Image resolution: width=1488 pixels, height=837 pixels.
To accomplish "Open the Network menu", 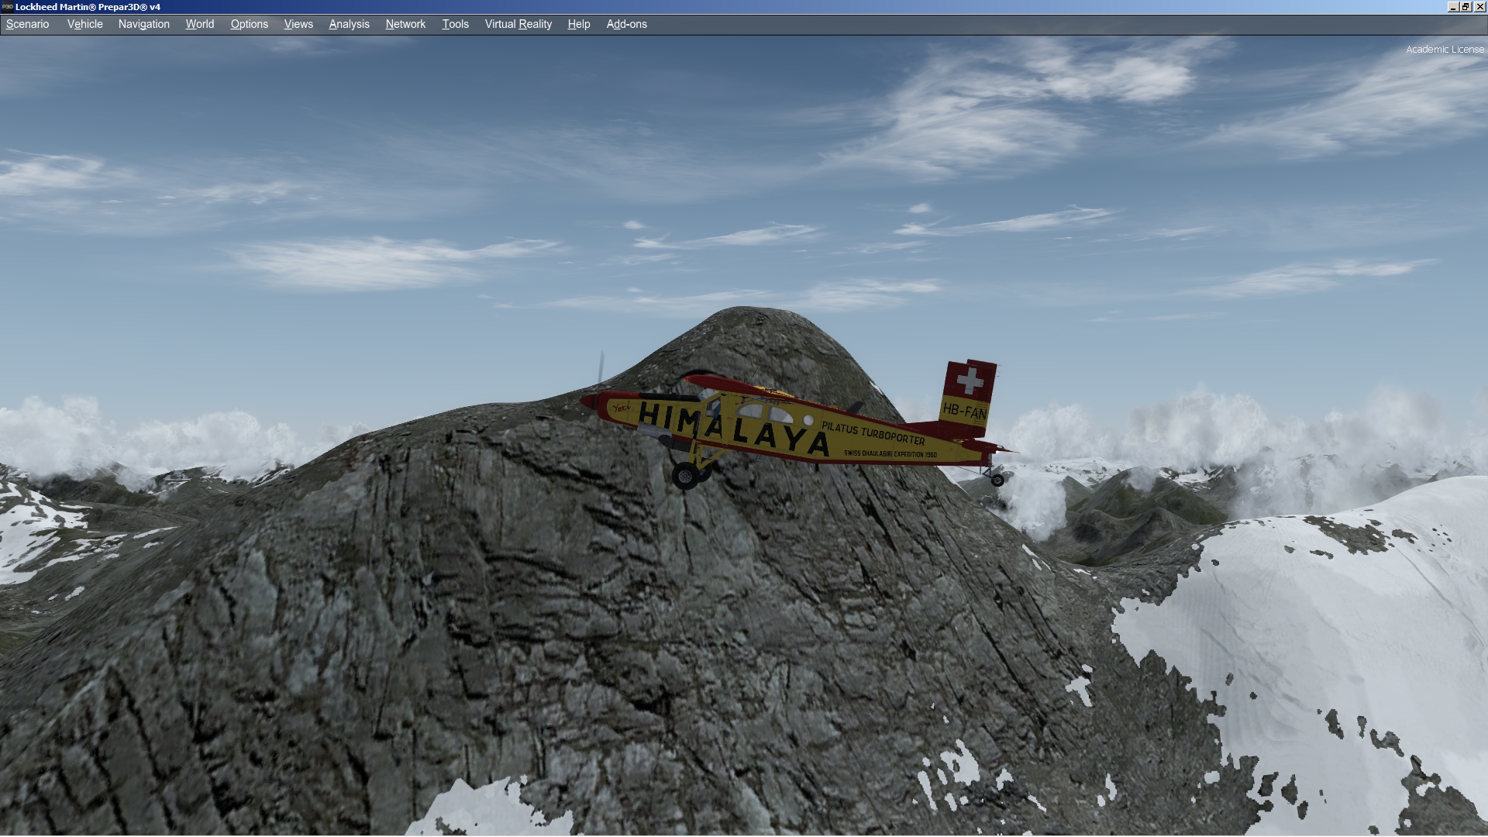I will pyautogui.click(x=405, y=24).
